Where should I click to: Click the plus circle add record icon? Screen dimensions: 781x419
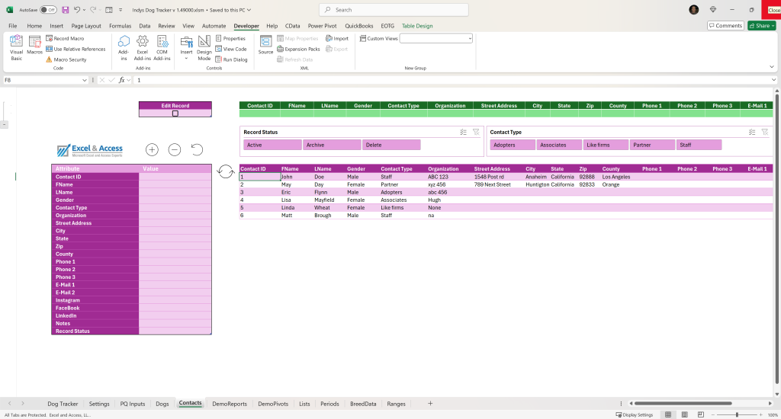click(x=152, y=150)
